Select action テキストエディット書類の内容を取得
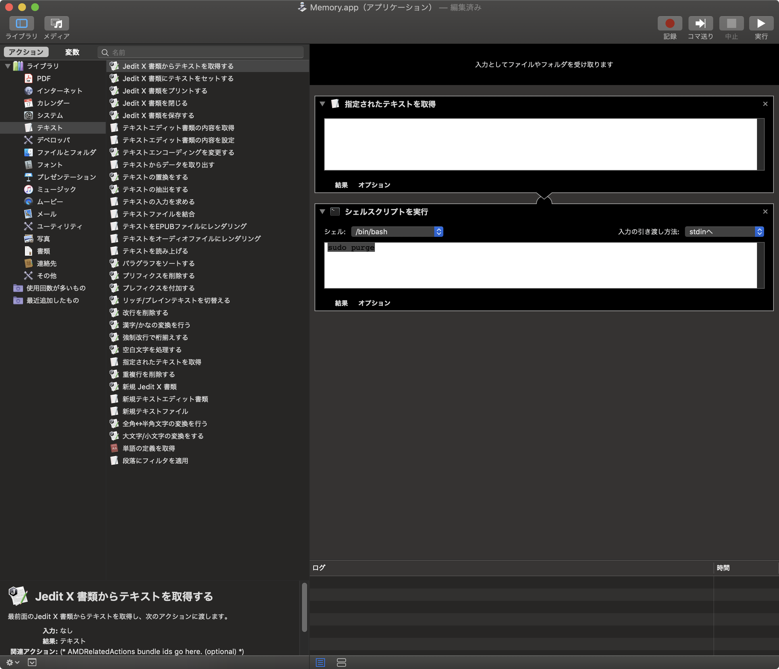The image size is (779, 669). coord(208,128)
